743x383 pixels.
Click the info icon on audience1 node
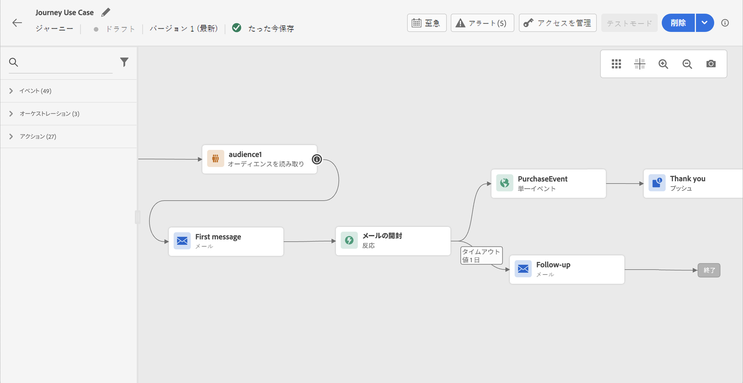317,159
